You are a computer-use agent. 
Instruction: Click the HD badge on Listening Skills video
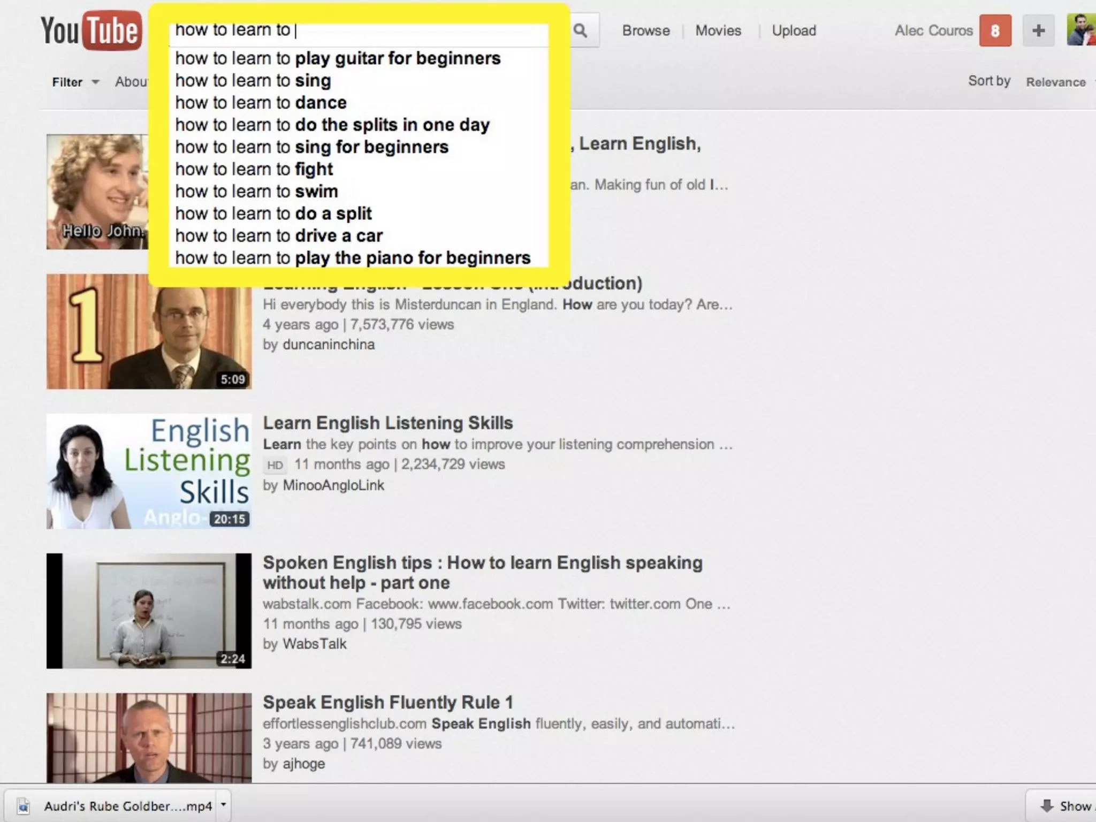pos(275,465)
